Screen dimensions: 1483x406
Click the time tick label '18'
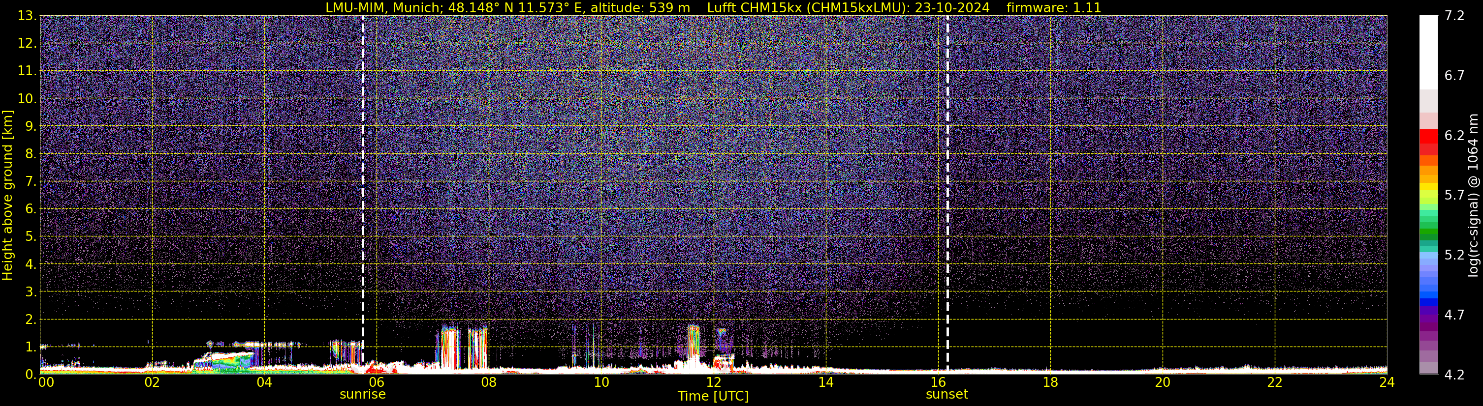coord(1050,382)
